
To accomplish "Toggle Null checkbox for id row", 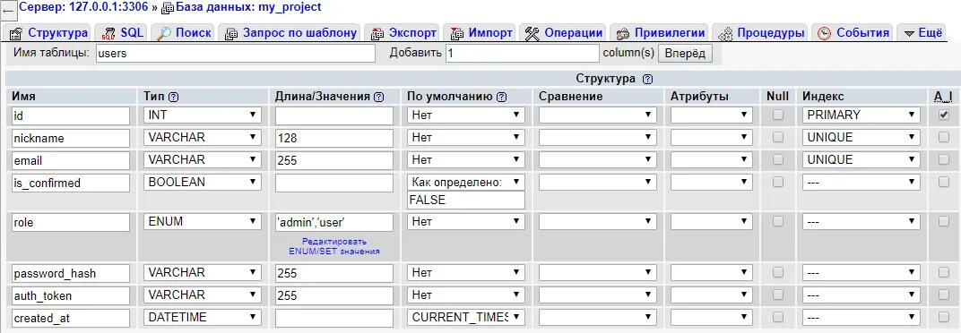I will click(x=778, y=115).
